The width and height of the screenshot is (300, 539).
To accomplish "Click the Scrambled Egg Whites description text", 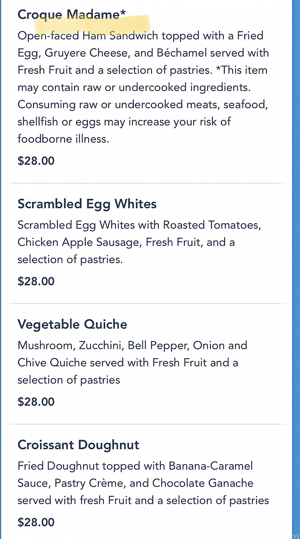I will (139, 242).
